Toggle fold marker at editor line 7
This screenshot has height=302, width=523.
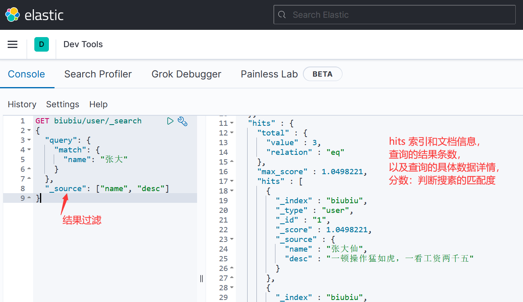[x=29, y=179]
